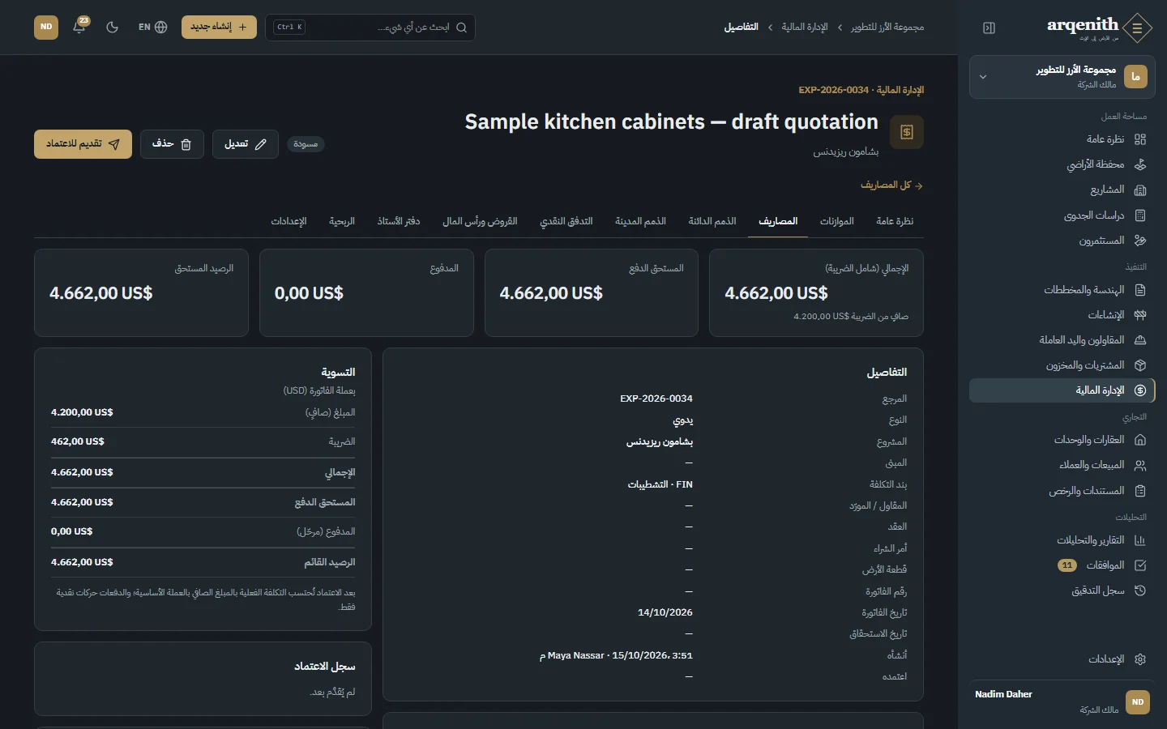1167x729 pixels.
Task: Expand the مجموعة الأرز للتطوير company selector
Action: tap(1062, 77)
